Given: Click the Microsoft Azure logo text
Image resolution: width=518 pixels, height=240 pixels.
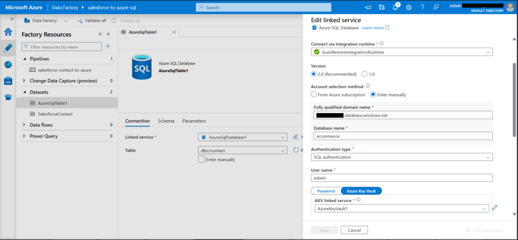Looking at the screenshot, I should (x=24, y=7).
